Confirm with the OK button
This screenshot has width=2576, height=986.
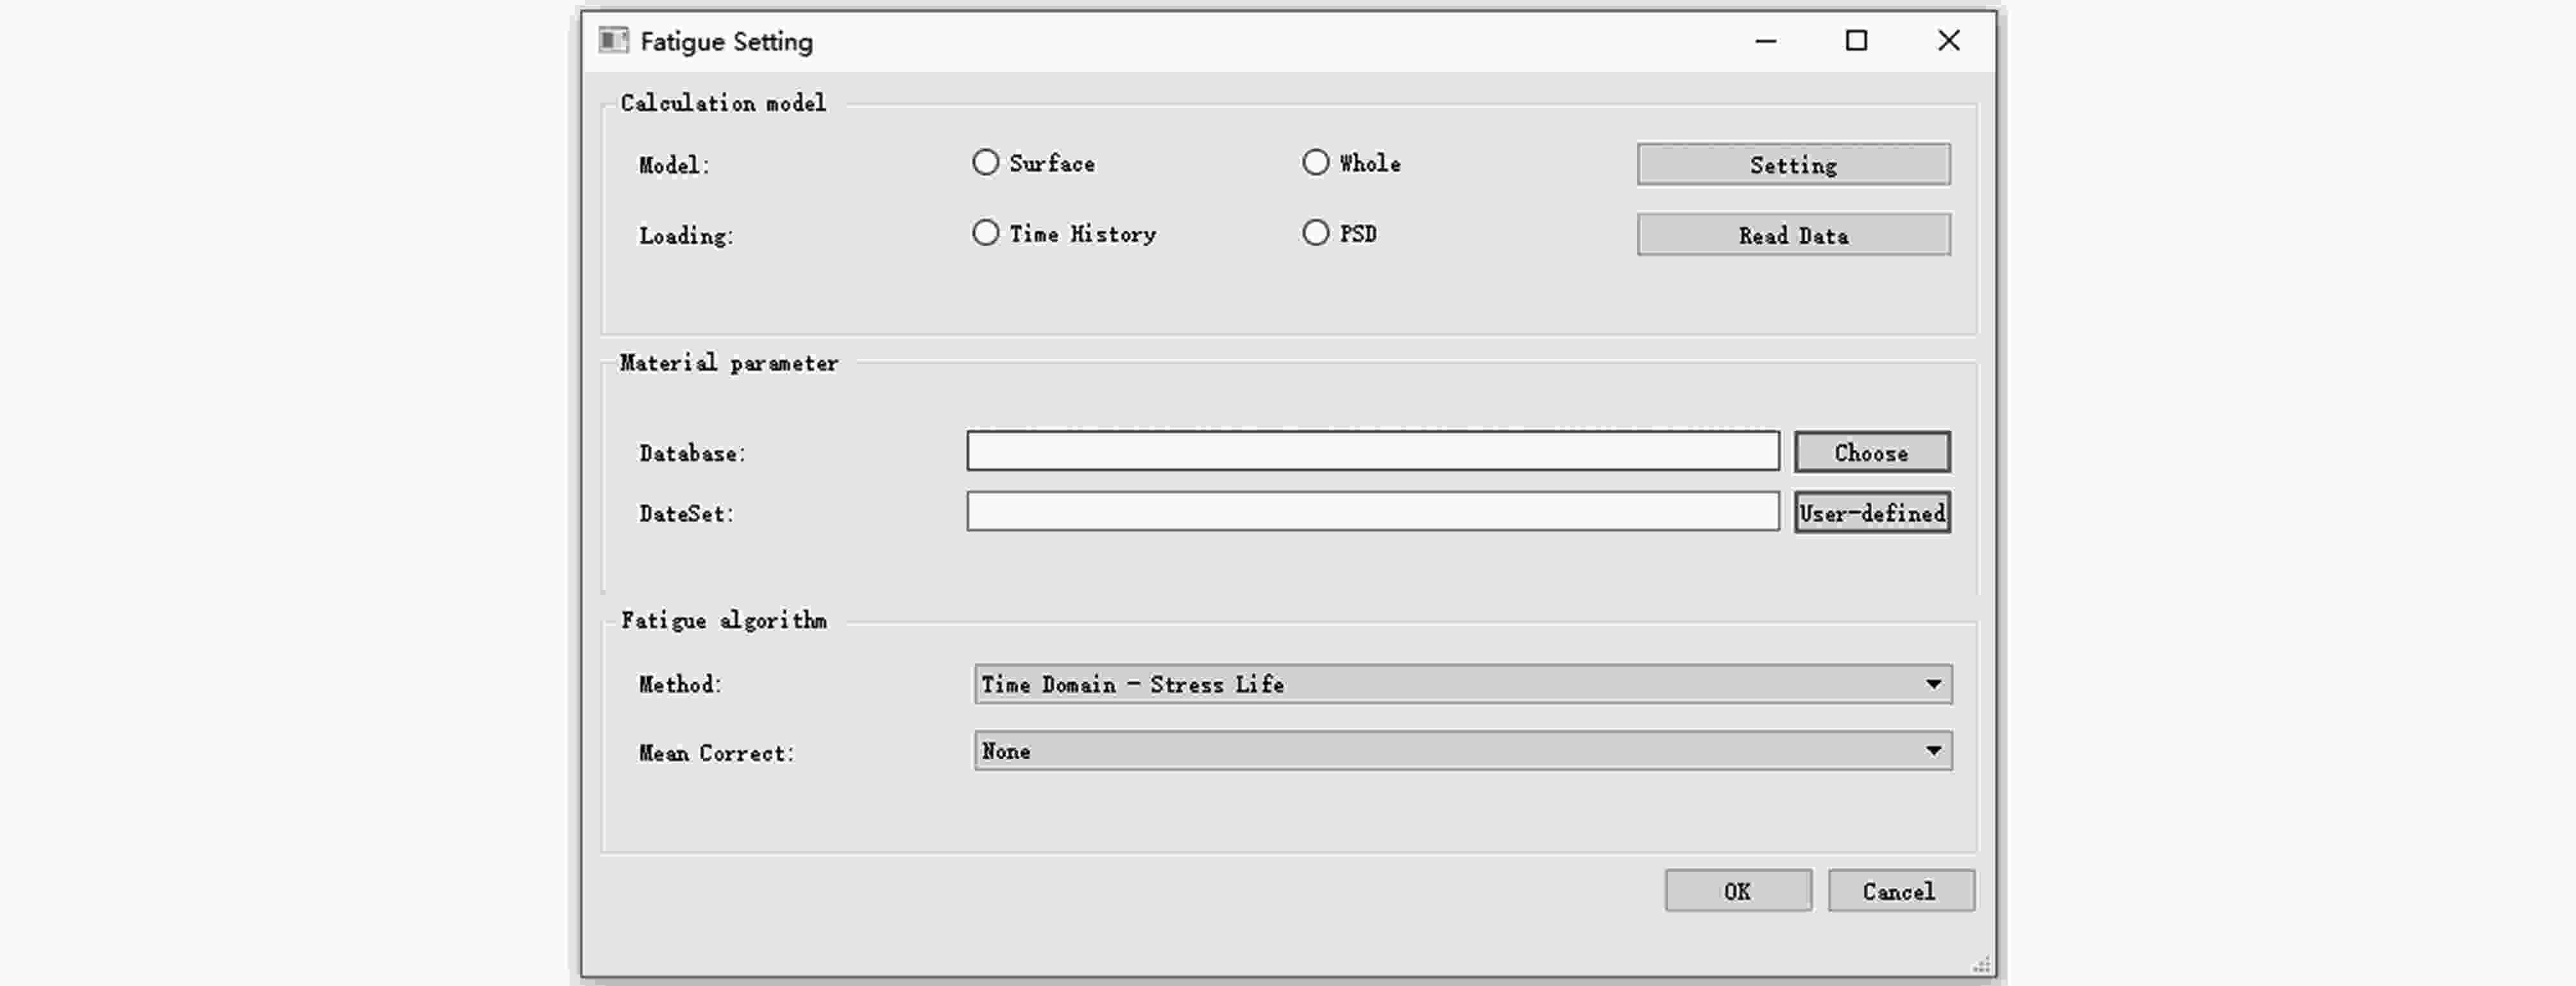click(x=1737, y=891)
